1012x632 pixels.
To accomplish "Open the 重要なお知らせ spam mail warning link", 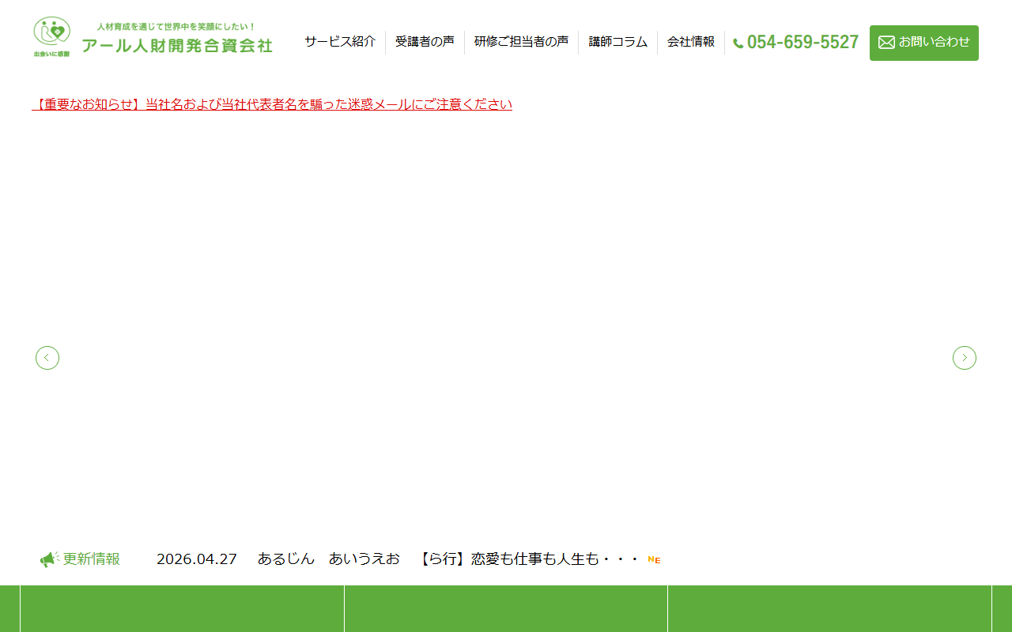I will pyautogui.click(x=272, y=104).
